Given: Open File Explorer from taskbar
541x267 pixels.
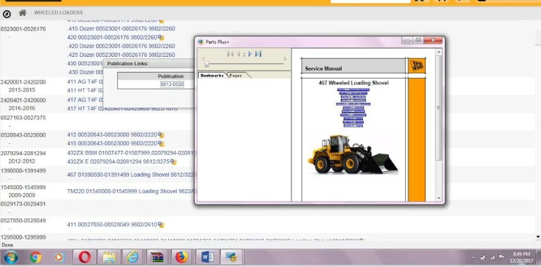Looking at the screenshot, I should (x=109, y=257).
